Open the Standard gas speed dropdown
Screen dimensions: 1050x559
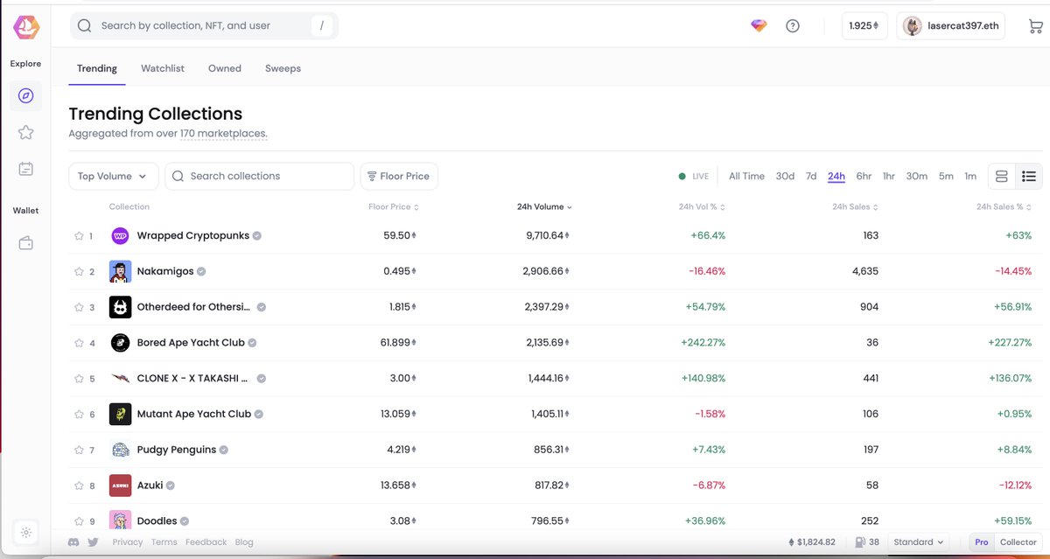[x=919, y=542]
